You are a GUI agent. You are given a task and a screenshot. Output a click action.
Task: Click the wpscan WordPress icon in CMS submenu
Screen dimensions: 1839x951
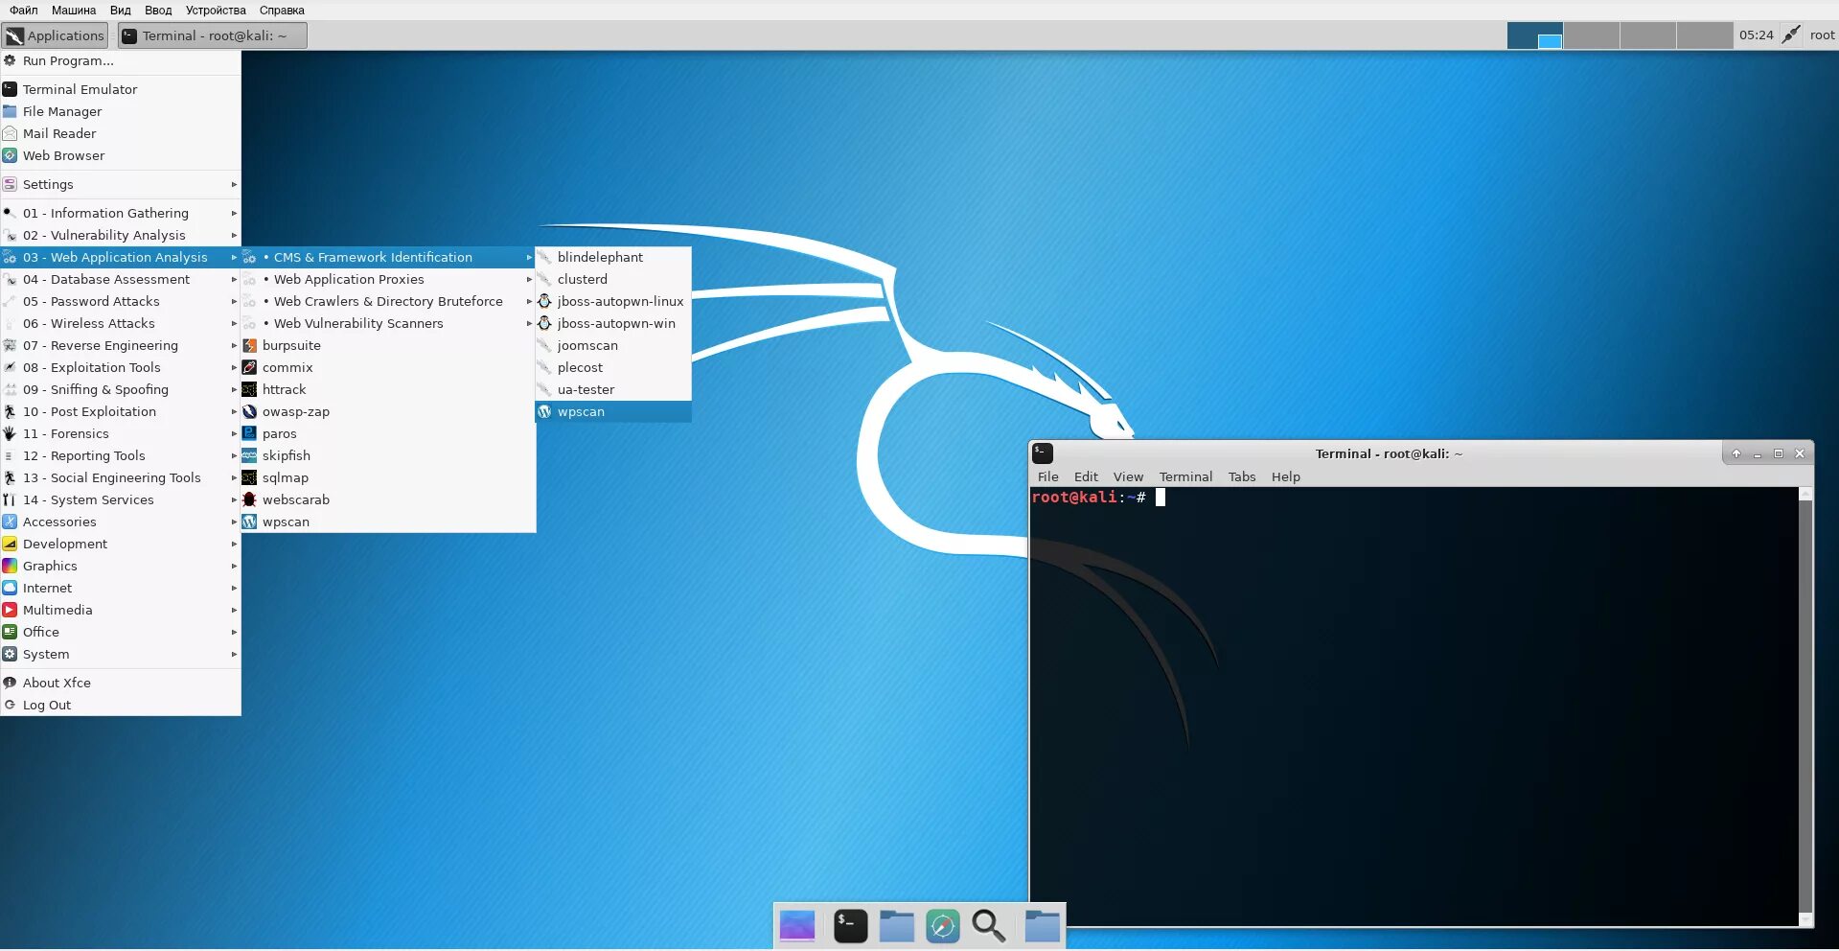pyautogui.click(x=544, y=411)
